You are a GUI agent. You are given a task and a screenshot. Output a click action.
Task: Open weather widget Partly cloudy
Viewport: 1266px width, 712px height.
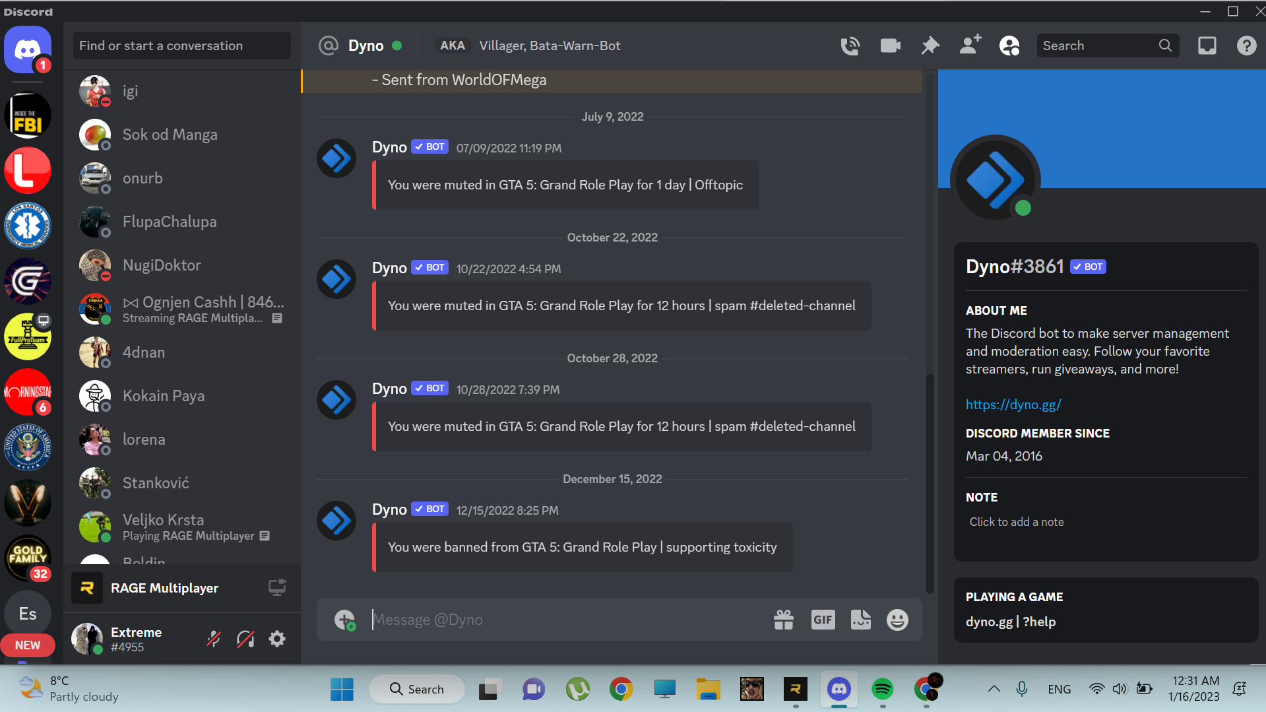pyautogui.click(x=69, y=689)
